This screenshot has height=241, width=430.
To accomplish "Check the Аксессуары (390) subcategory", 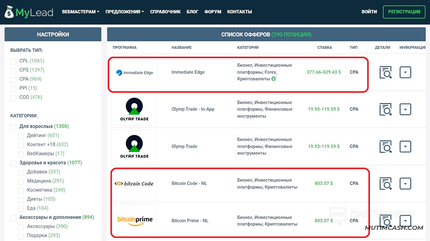I will [x=21, y=227].
